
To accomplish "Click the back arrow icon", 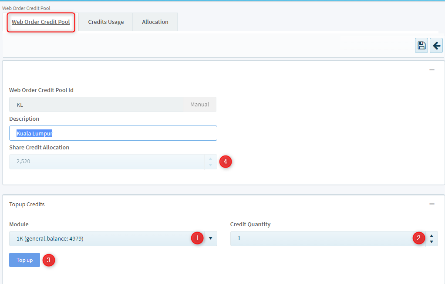I will pos(436,46).
